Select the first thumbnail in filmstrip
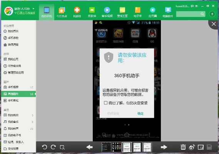The height and width of the screenshot is (154, 219). (106, 147)
